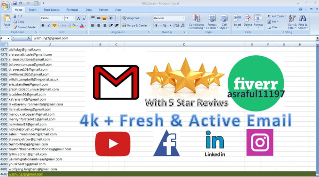Open the Calibri font name dropdown

pyautogui.click(x=62, y=18)
